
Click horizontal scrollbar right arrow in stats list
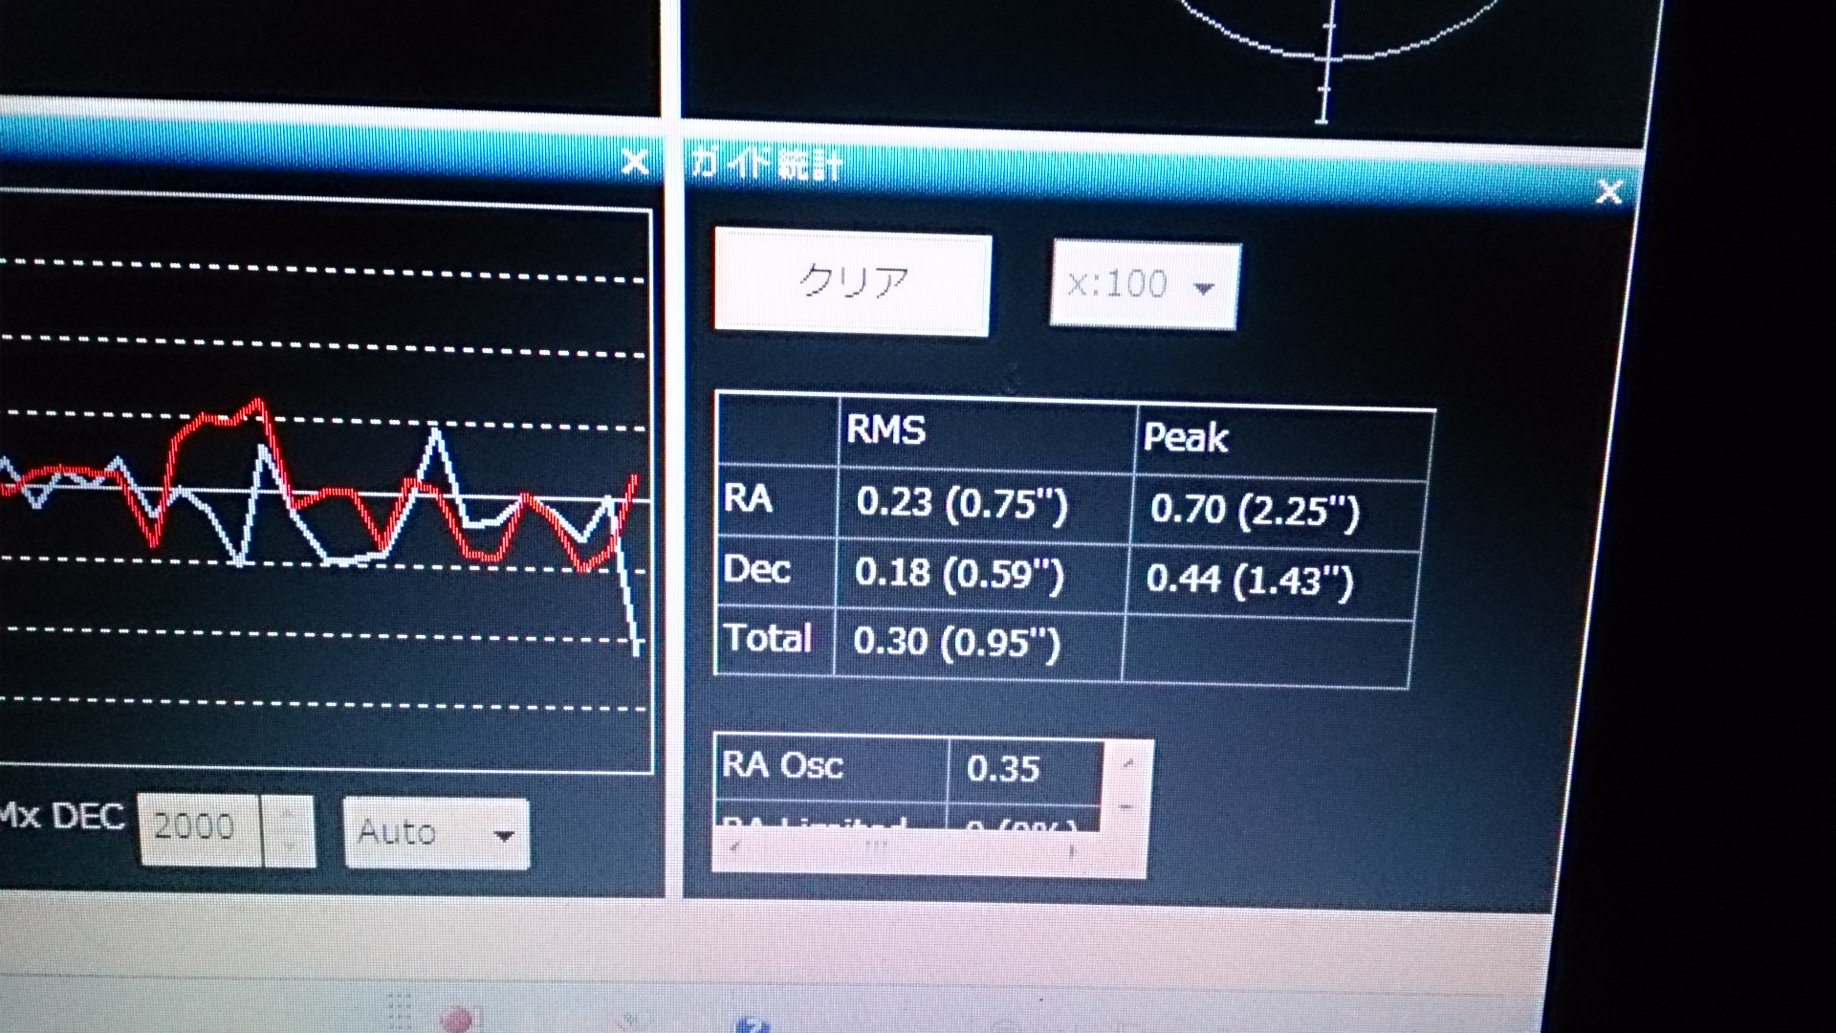point(1073,850)
